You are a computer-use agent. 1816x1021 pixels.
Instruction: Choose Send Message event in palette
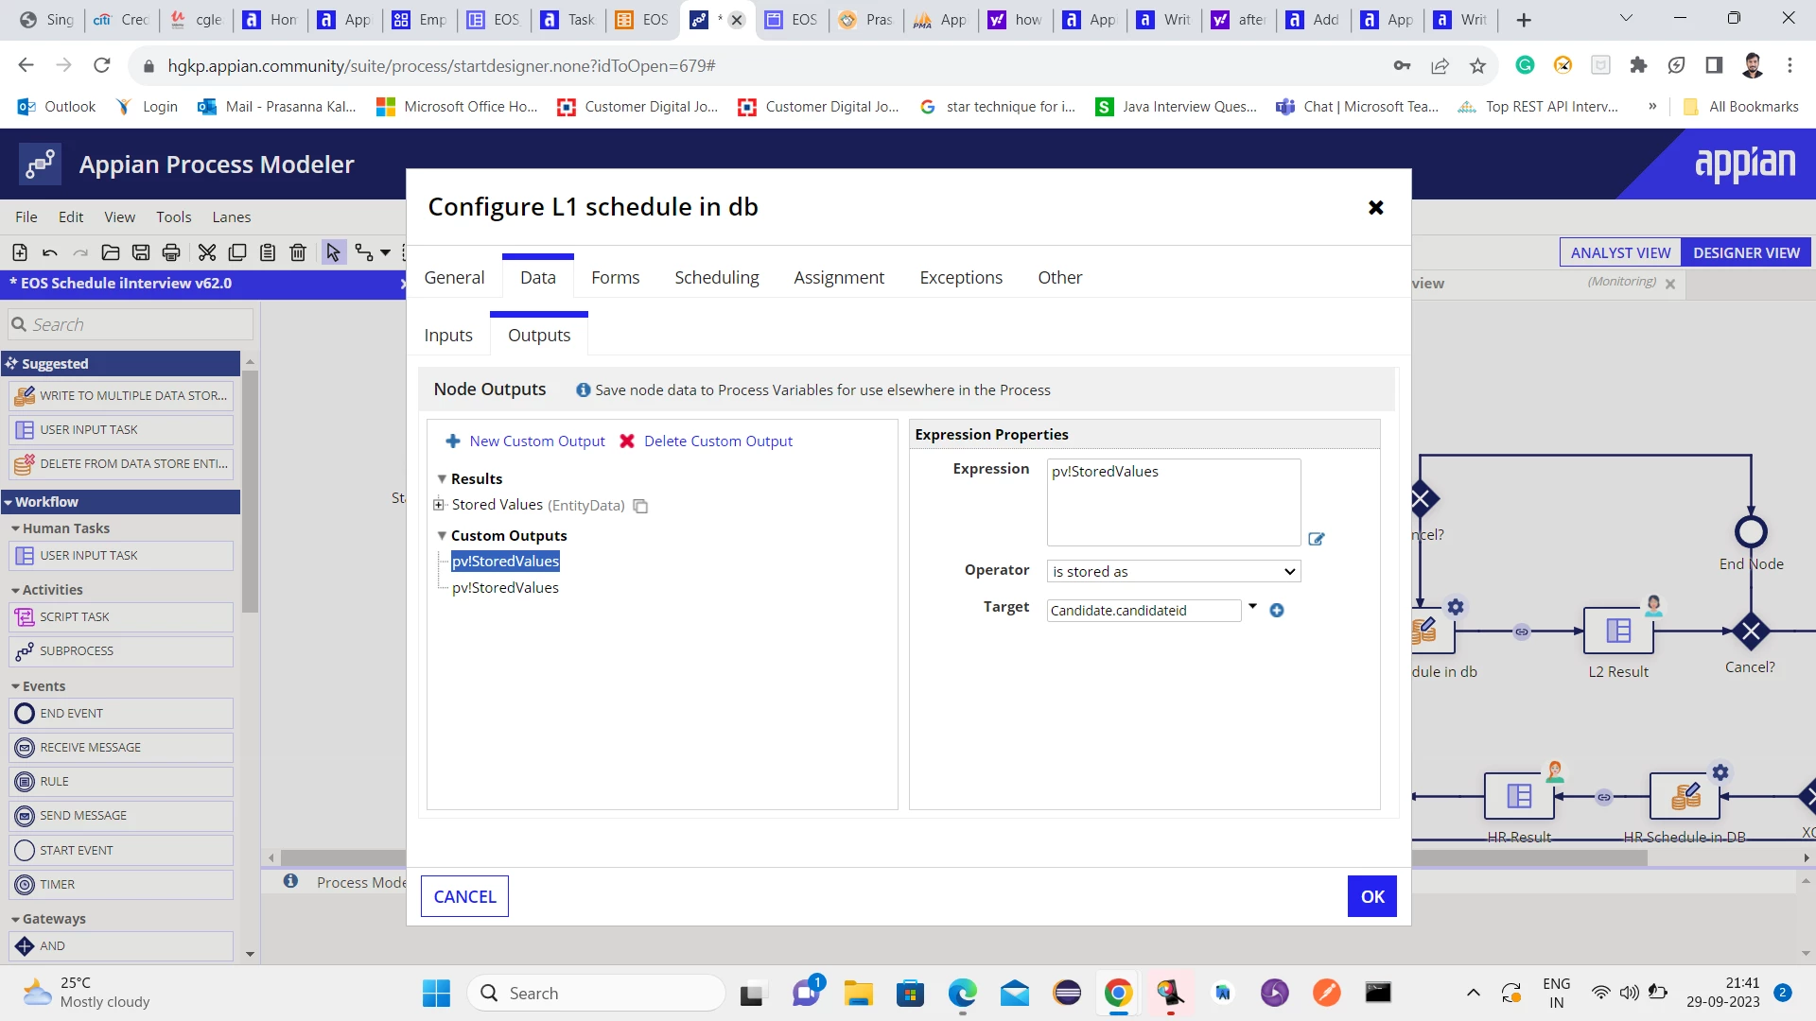click(x=121, y=815)
